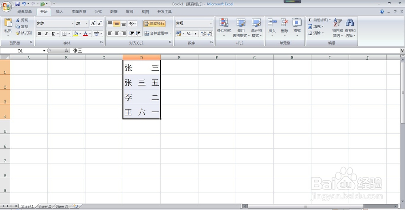Screen dimensions: 405x210
Task: Switch to Sheet2 tab
Action: [x=45, y=206]
